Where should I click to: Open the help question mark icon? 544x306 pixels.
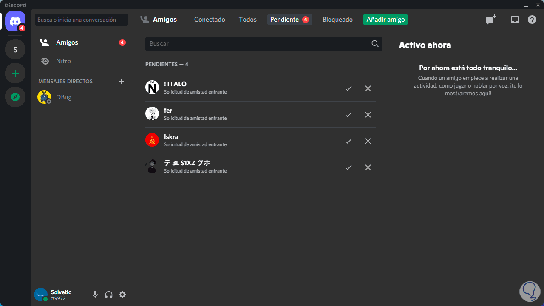pos(532,20)
